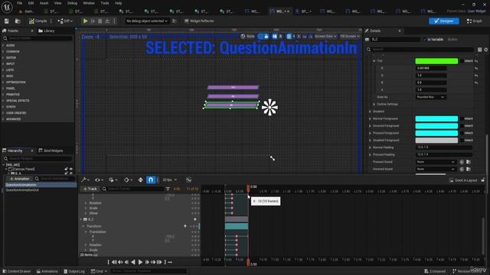The height and width of the screenshot is (275, 490).
Task: Collapse the Transform track
Action: click(x=83, y=226)
